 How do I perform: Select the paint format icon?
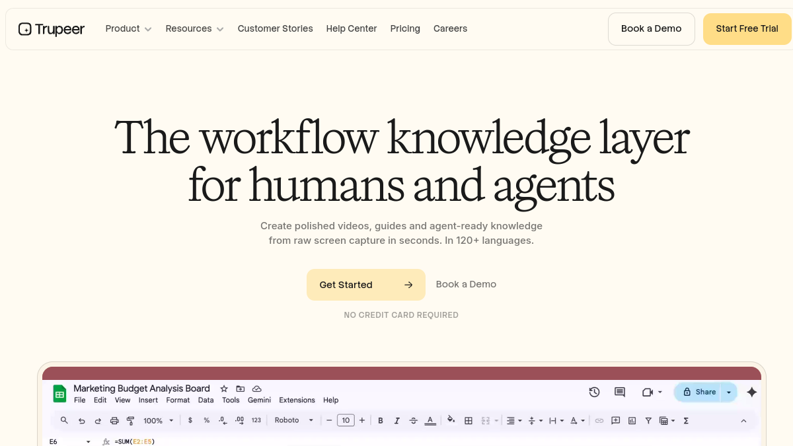click(x=130, y=420)
